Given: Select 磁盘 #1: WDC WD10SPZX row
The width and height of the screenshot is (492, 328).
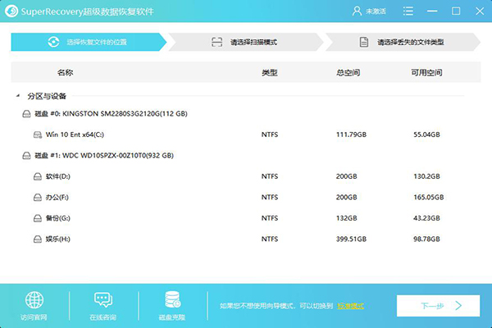Looking at the screenshot, I should [104, 155].
